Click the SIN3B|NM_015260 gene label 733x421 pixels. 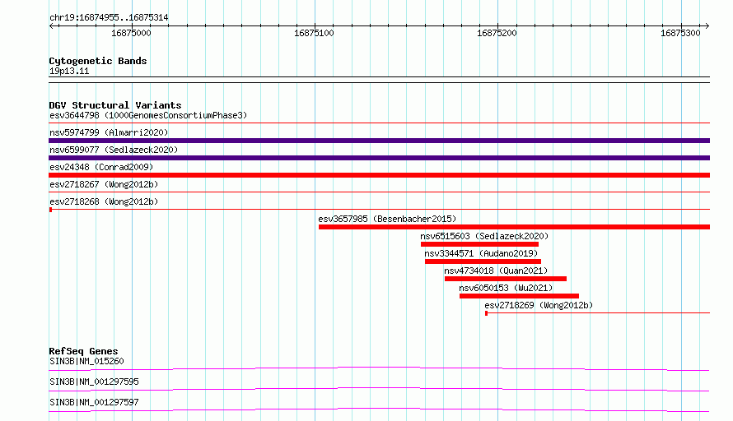pyautogui.click(x=86, y=361)
